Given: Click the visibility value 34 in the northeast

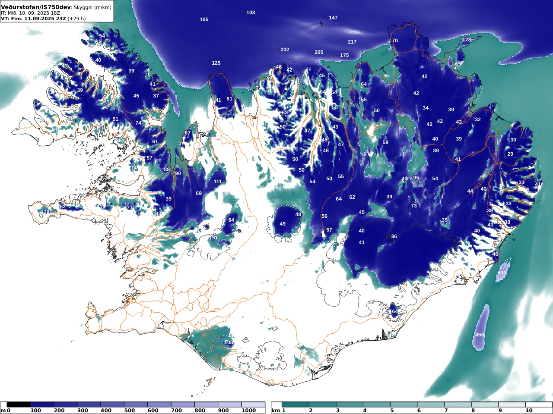Looking at the screenshot, I should [426, 108].
